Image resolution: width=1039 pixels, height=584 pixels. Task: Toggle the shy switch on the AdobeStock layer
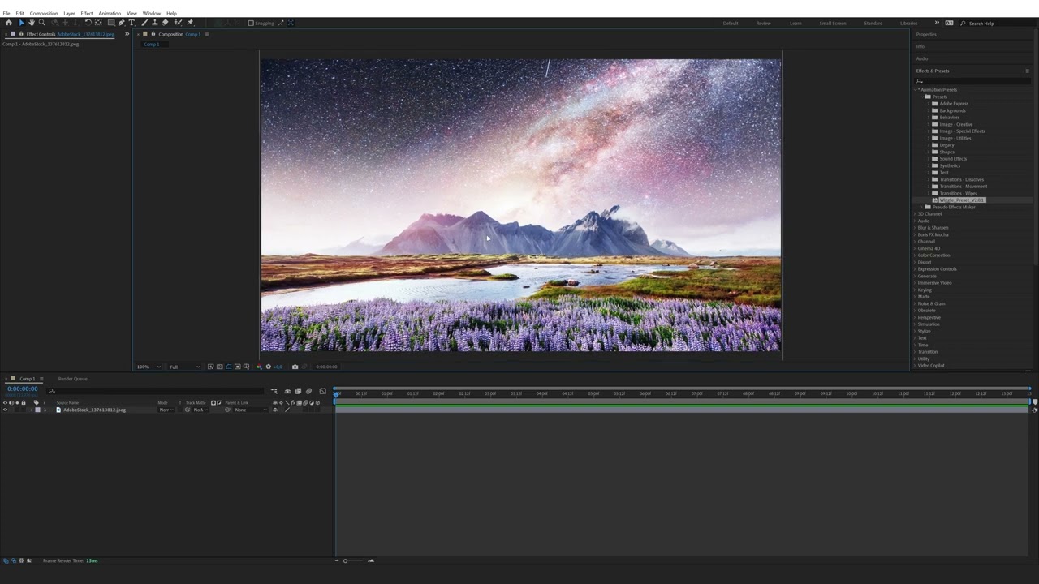tap(275, 410)
